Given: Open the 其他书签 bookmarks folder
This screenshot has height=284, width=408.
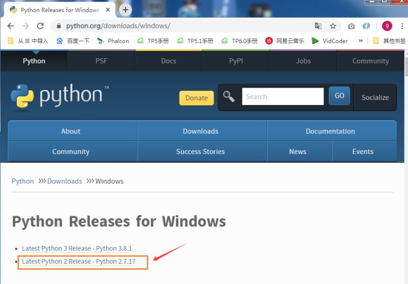Looking at the screenshot, I should pos(389,41).
